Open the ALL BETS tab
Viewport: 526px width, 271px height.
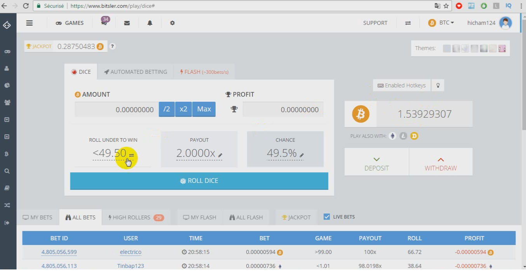[x=80, y=217]
